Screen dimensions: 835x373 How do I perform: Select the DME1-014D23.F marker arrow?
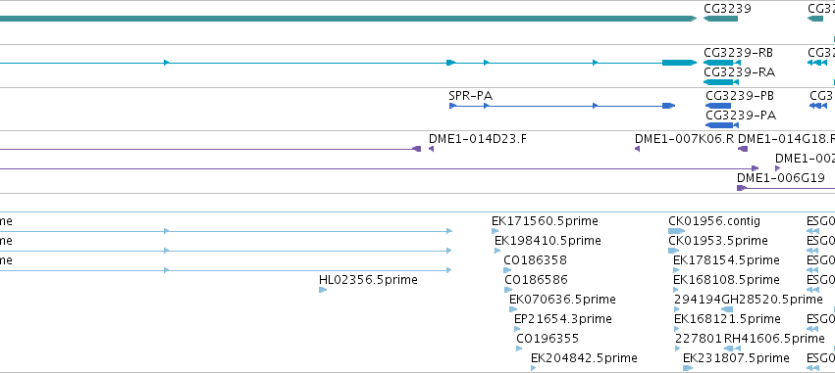[432, 149]
